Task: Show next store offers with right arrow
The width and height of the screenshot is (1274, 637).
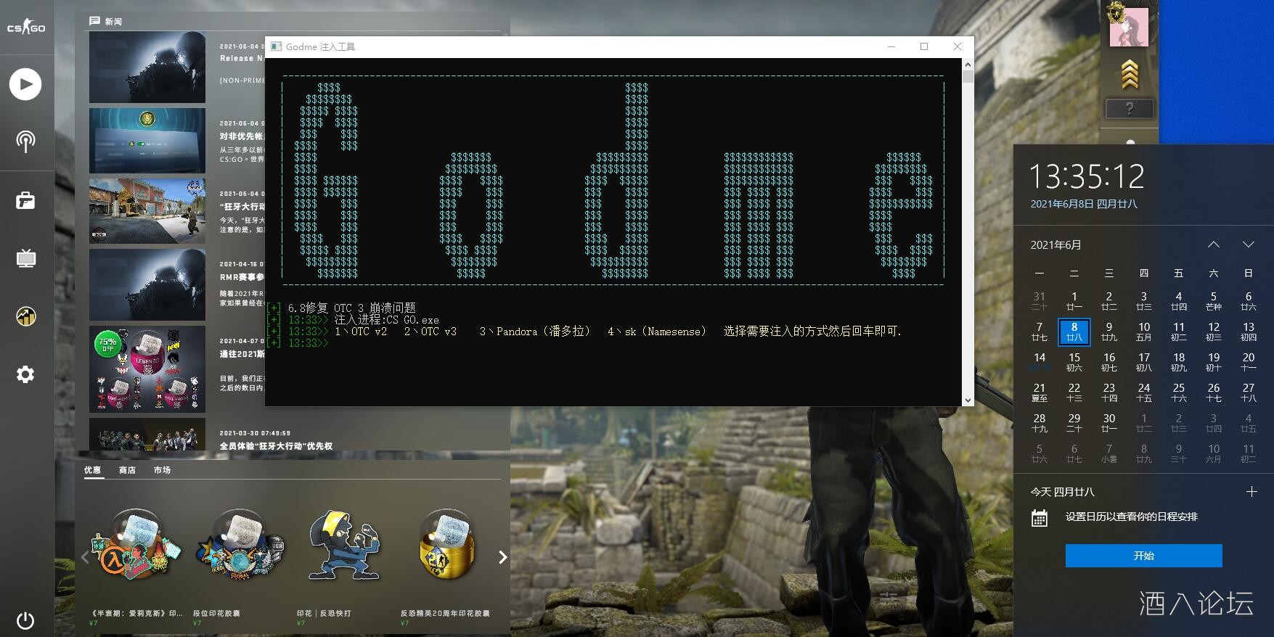Action: (502, 557)
